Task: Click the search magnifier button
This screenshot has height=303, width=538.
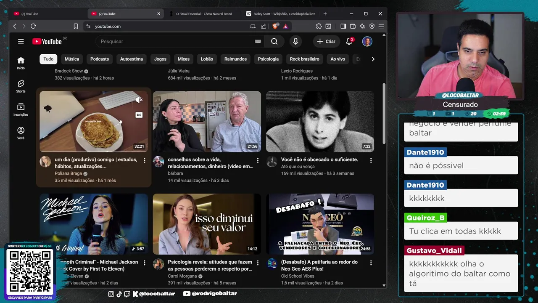Action: pyautogui.click(x=274, y=41)
